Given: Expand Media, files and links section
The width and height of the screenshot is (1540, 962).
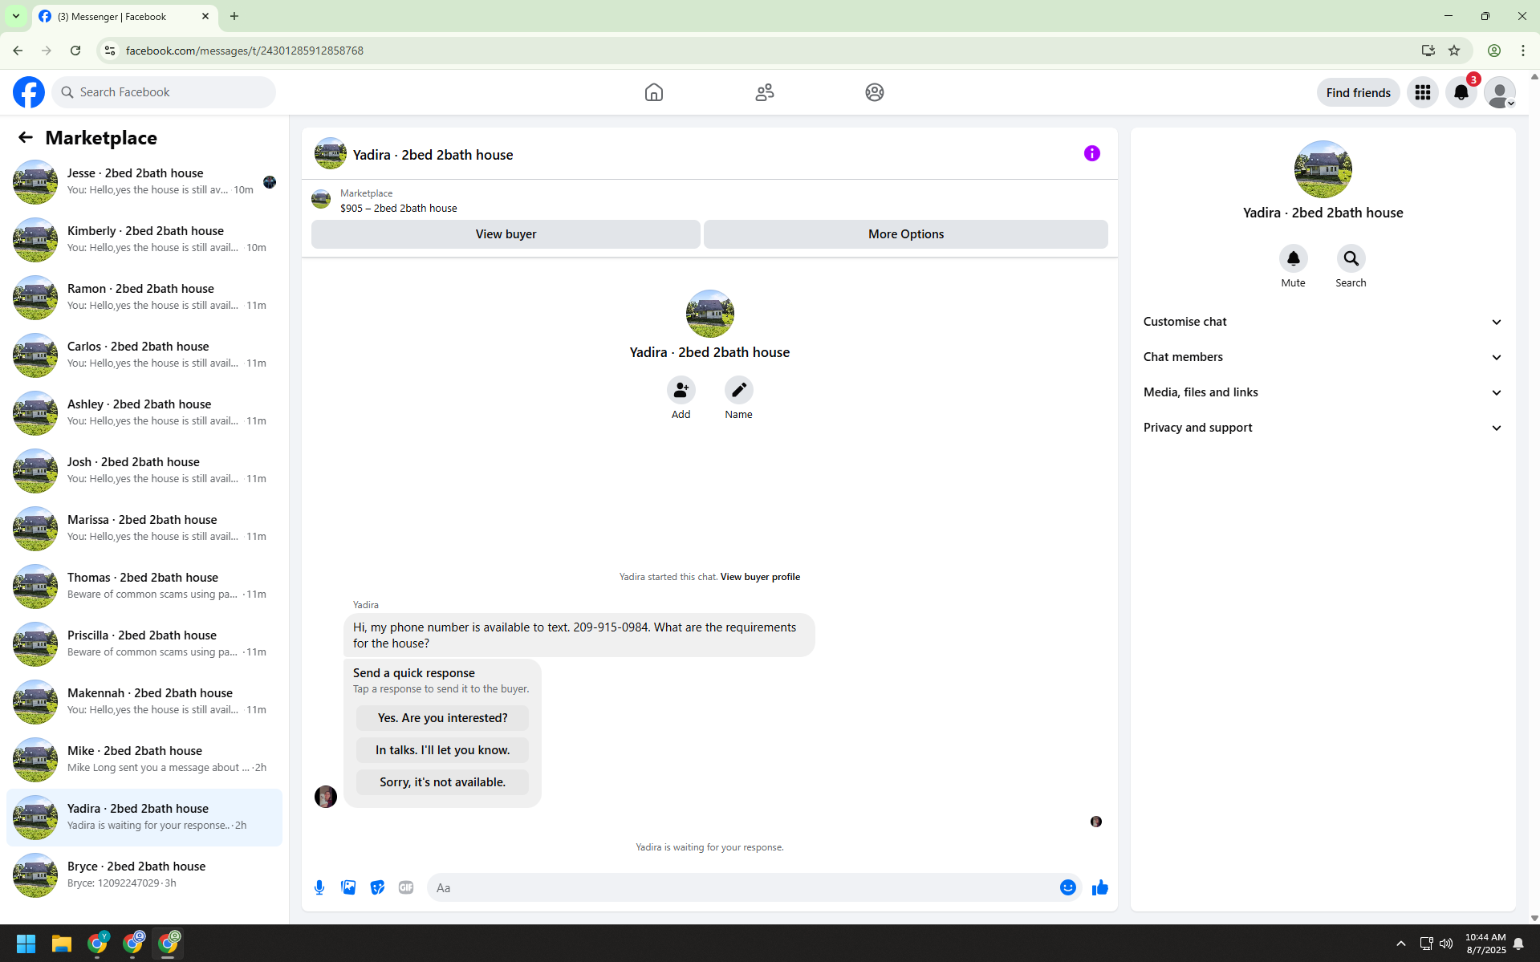Looking at the screenshot, I should (x=1323, y=392).
